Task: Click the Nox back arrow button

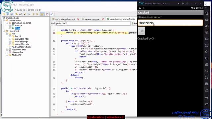Action: [207, 98]
